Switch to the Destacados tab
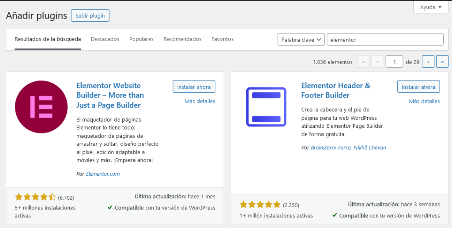The image size is (452, 228). pos(105,39)
